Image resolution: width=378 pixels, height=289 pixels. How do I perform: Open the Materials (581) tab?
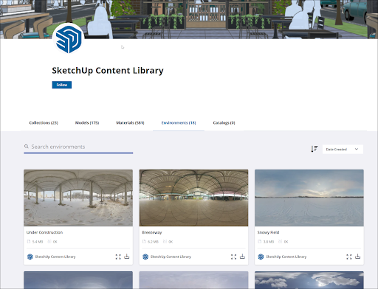(x=130, y=122)
